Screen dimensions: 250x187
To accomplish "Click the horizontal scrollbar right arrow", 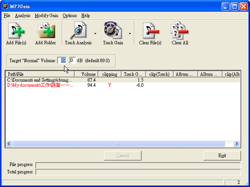I will point(237,144).
